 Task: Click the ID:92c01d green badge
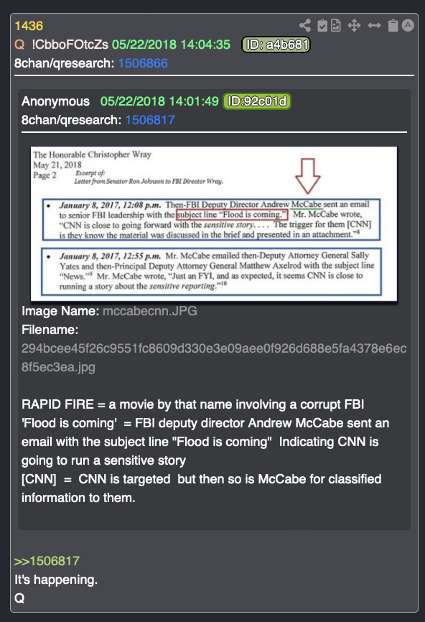(257, 101)
